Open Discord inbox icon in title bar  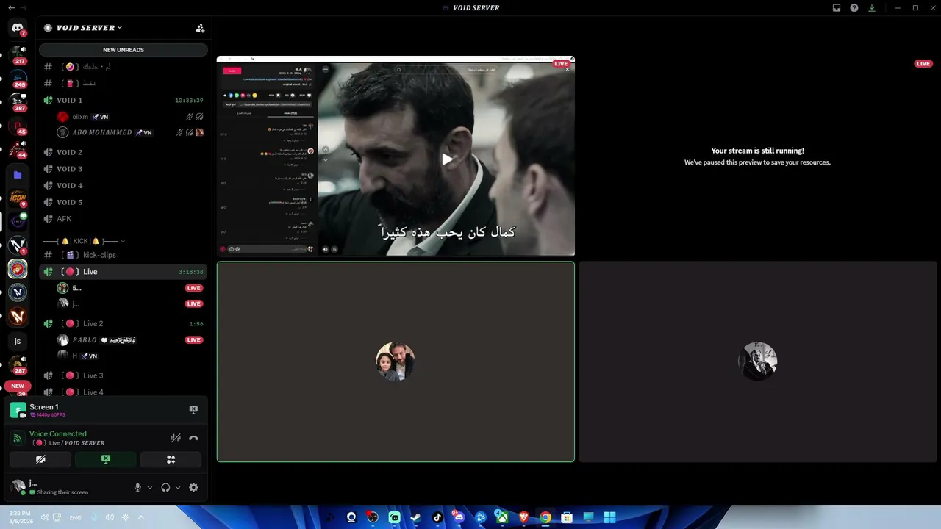coord(837,8)
